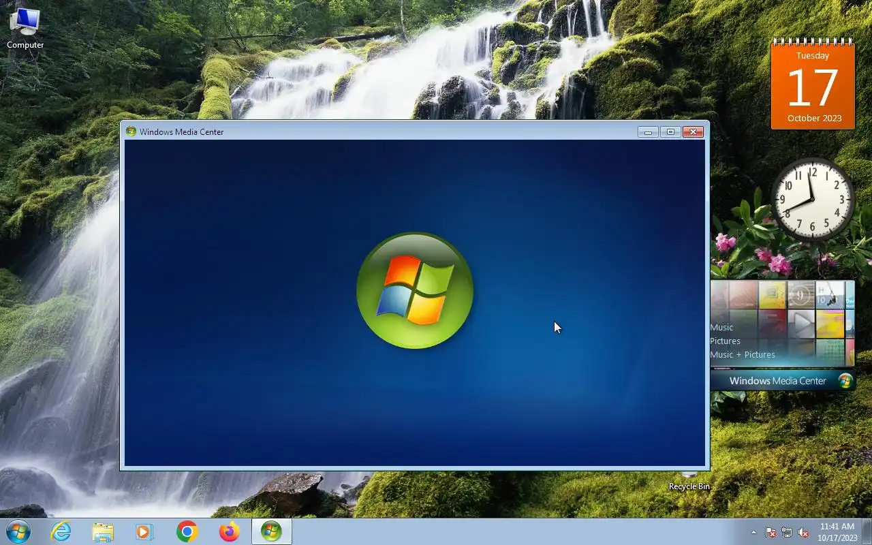Launch Firefox from the taskbar
872x545 pixels.
pyautogui.click(x=229, y=531)
